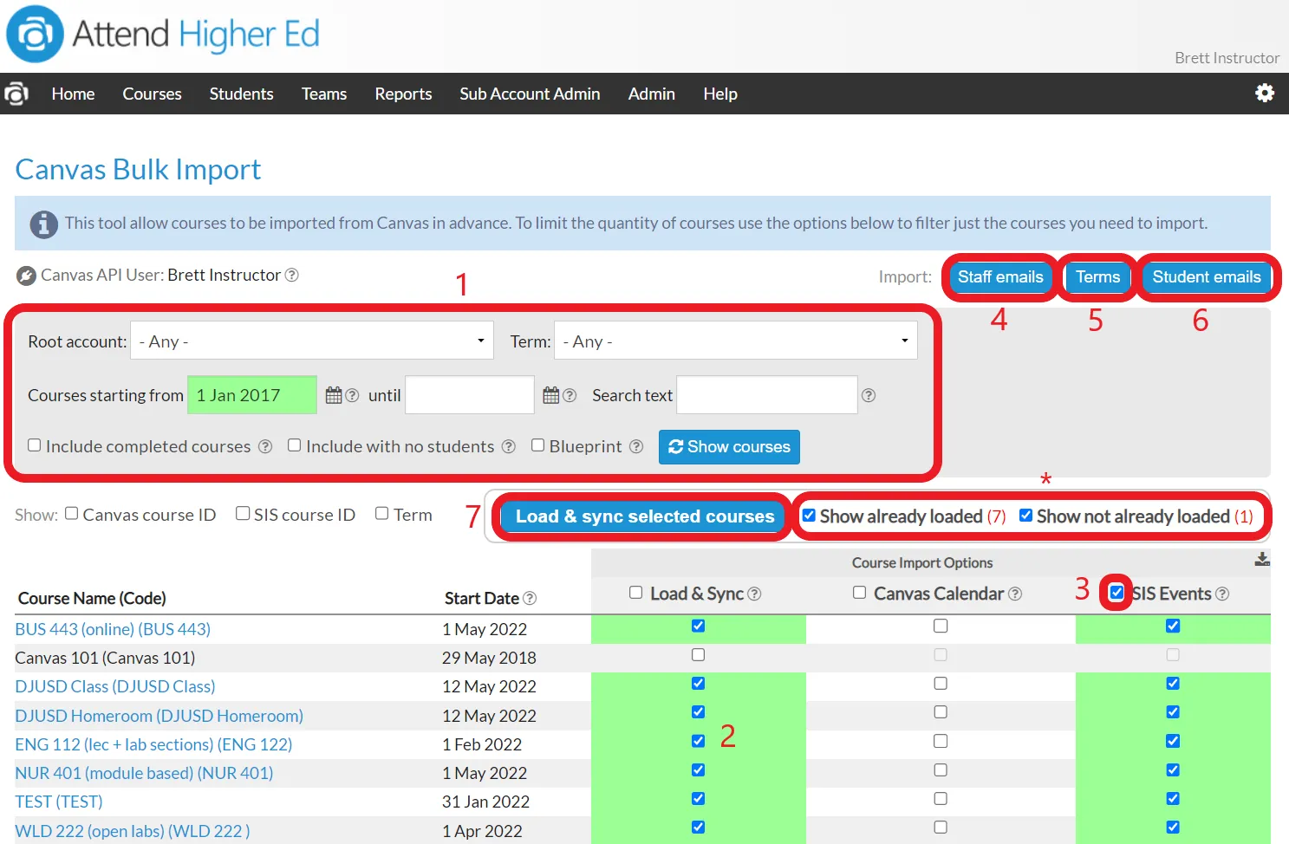Toggle Show not already loaded checkbox
This screenshot has height=844, width=1289.
click(1025, 516)
